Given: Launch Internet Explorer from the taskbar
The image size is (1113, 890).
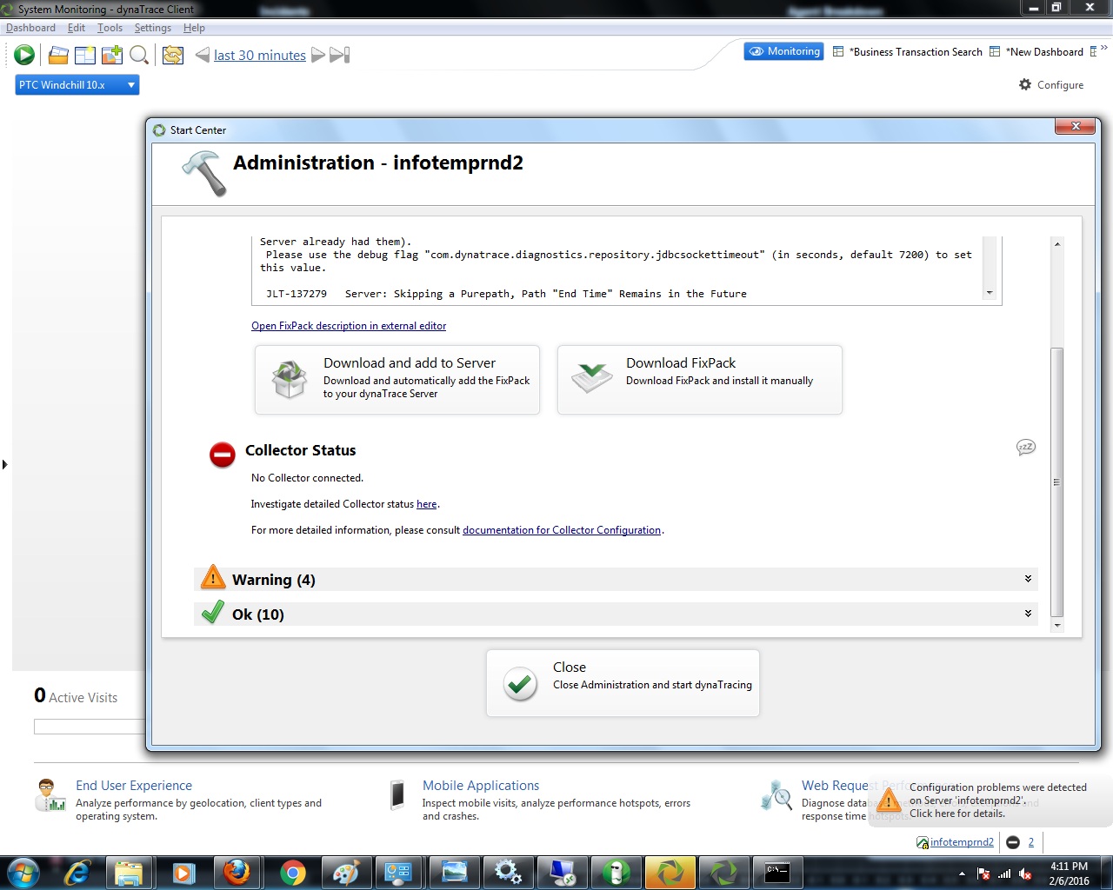Looking at the screenshot, I should [78, 872].
